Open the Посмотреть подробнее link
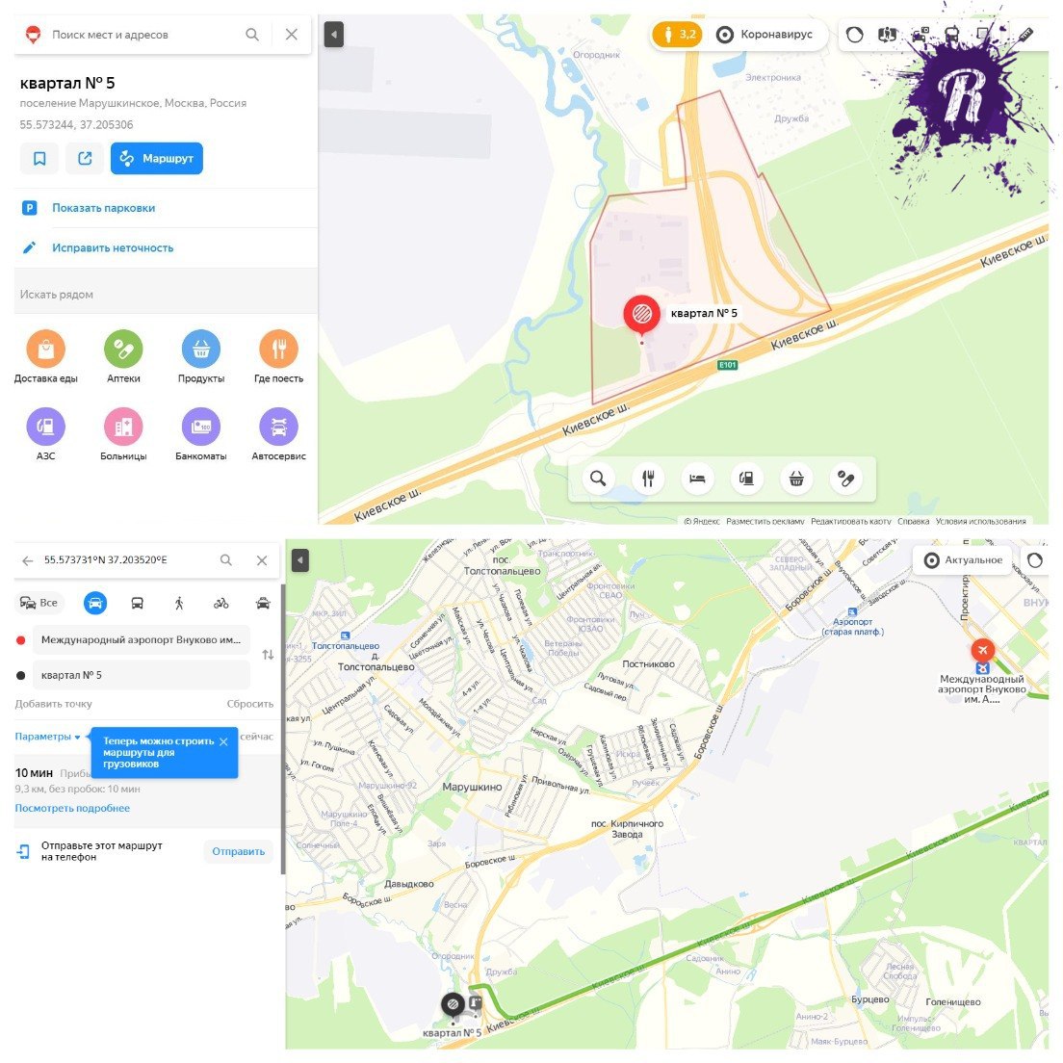Image resolution: width=1063 pixels, height=1063 pixels. point(72,808)
